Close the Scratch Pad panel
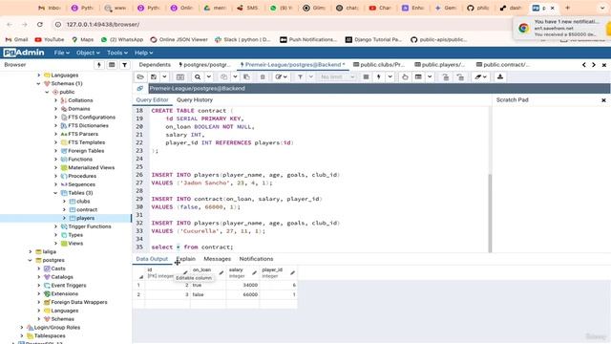 coord(603,100)
